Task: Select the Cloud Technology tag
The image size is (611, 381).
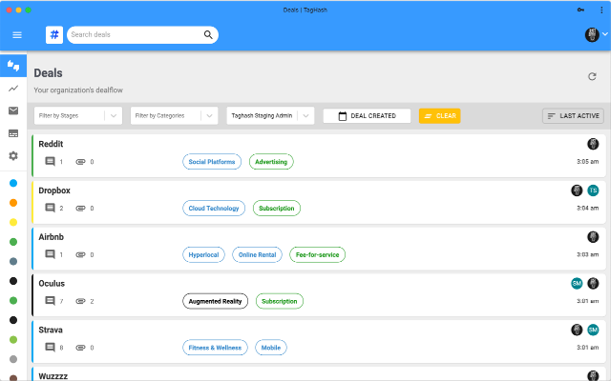Action: point(214,208)
